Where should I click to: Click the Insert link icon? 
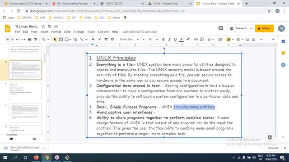click(196, 39)
